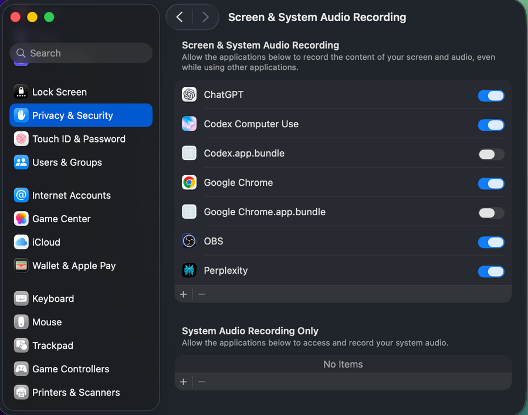The height and width of the screenshot is (415, 528).
Task: Select the Perplexity row label
Action: [x=226, y=270]
